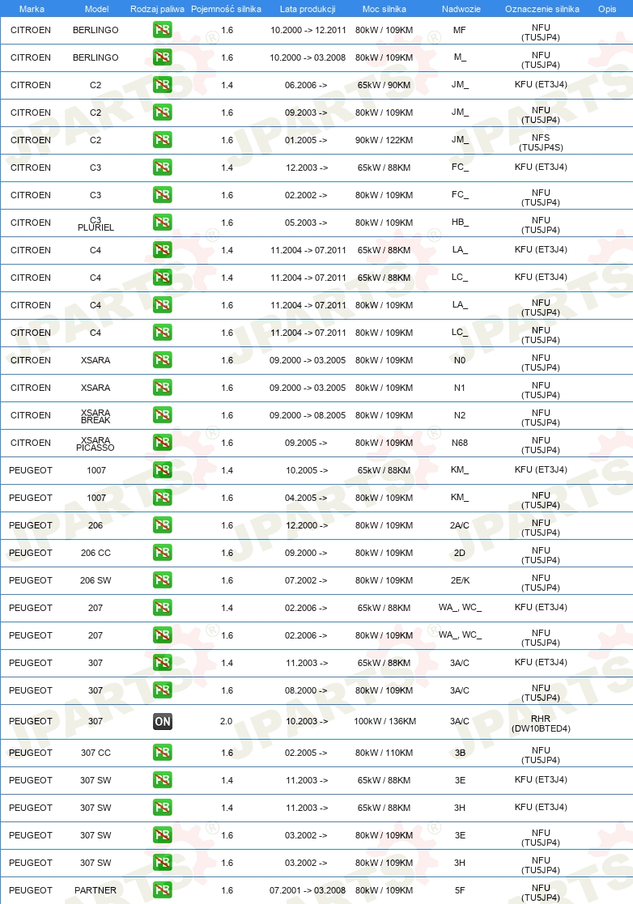Click the petrol icon in the C3 1.4 row

[163, 168]
